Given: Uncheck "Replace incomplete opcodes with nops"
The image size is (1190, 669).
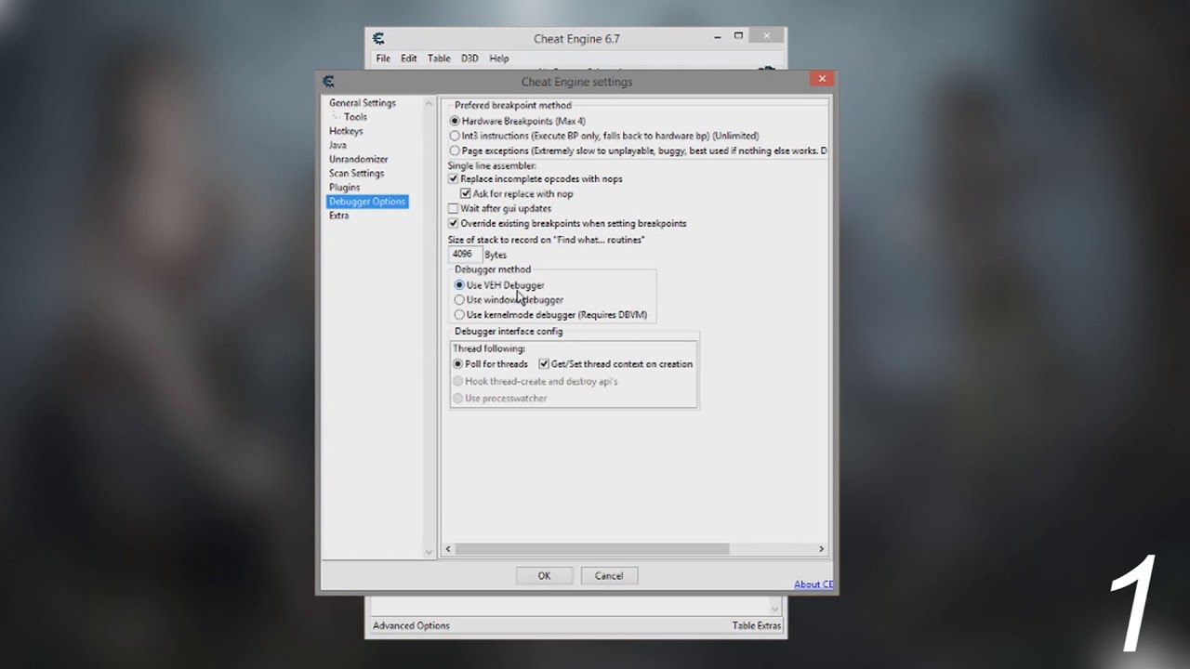Looking at the screenshot, I should click(x=454, y=178).
